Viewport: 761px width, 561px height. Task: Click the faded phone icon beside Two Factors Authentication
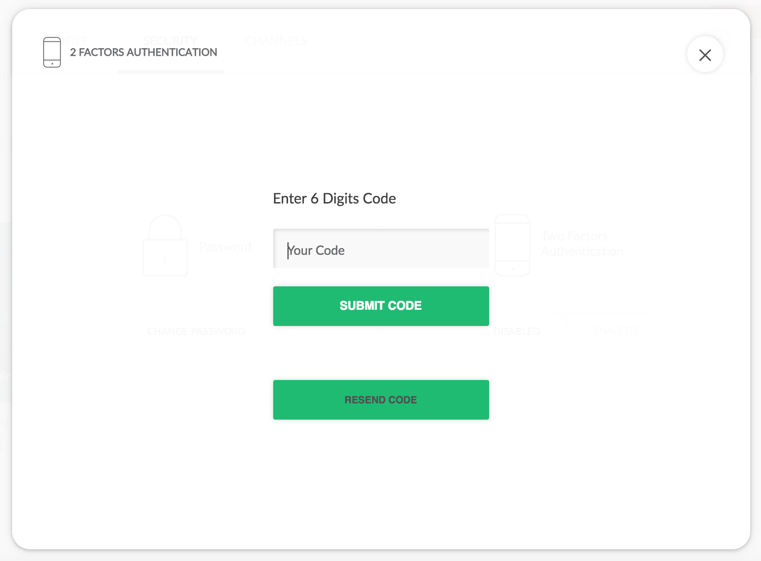click(512, 245)
